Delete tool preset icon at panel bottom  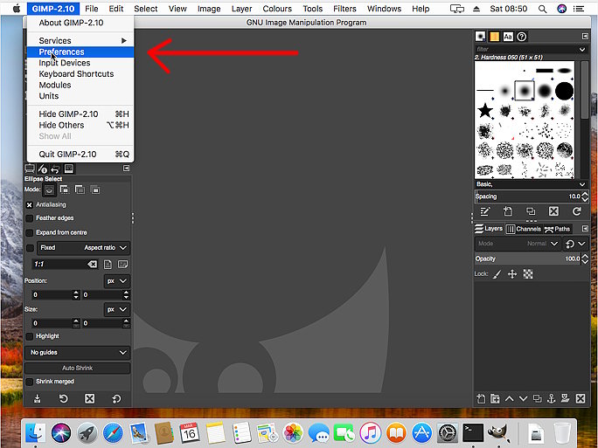tap(90, 399)
